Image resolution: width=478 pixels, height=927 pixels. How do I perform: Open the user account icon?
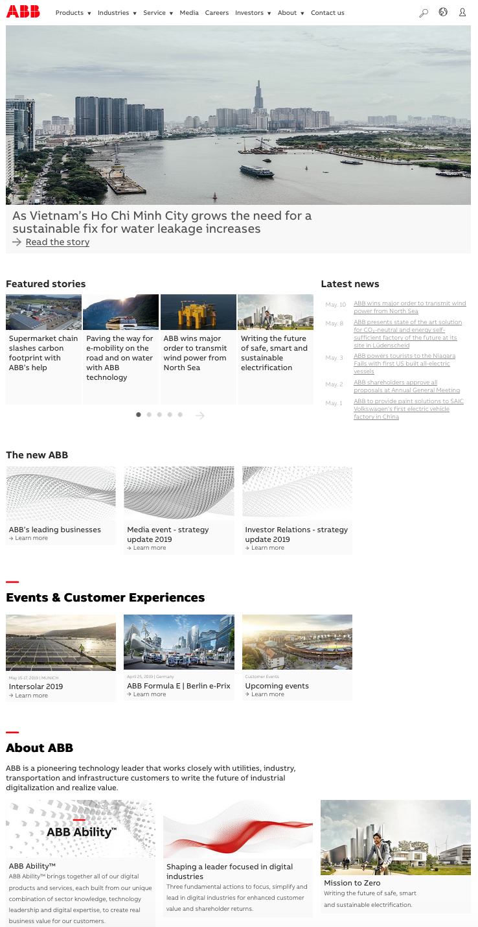(x=462, y=12)
